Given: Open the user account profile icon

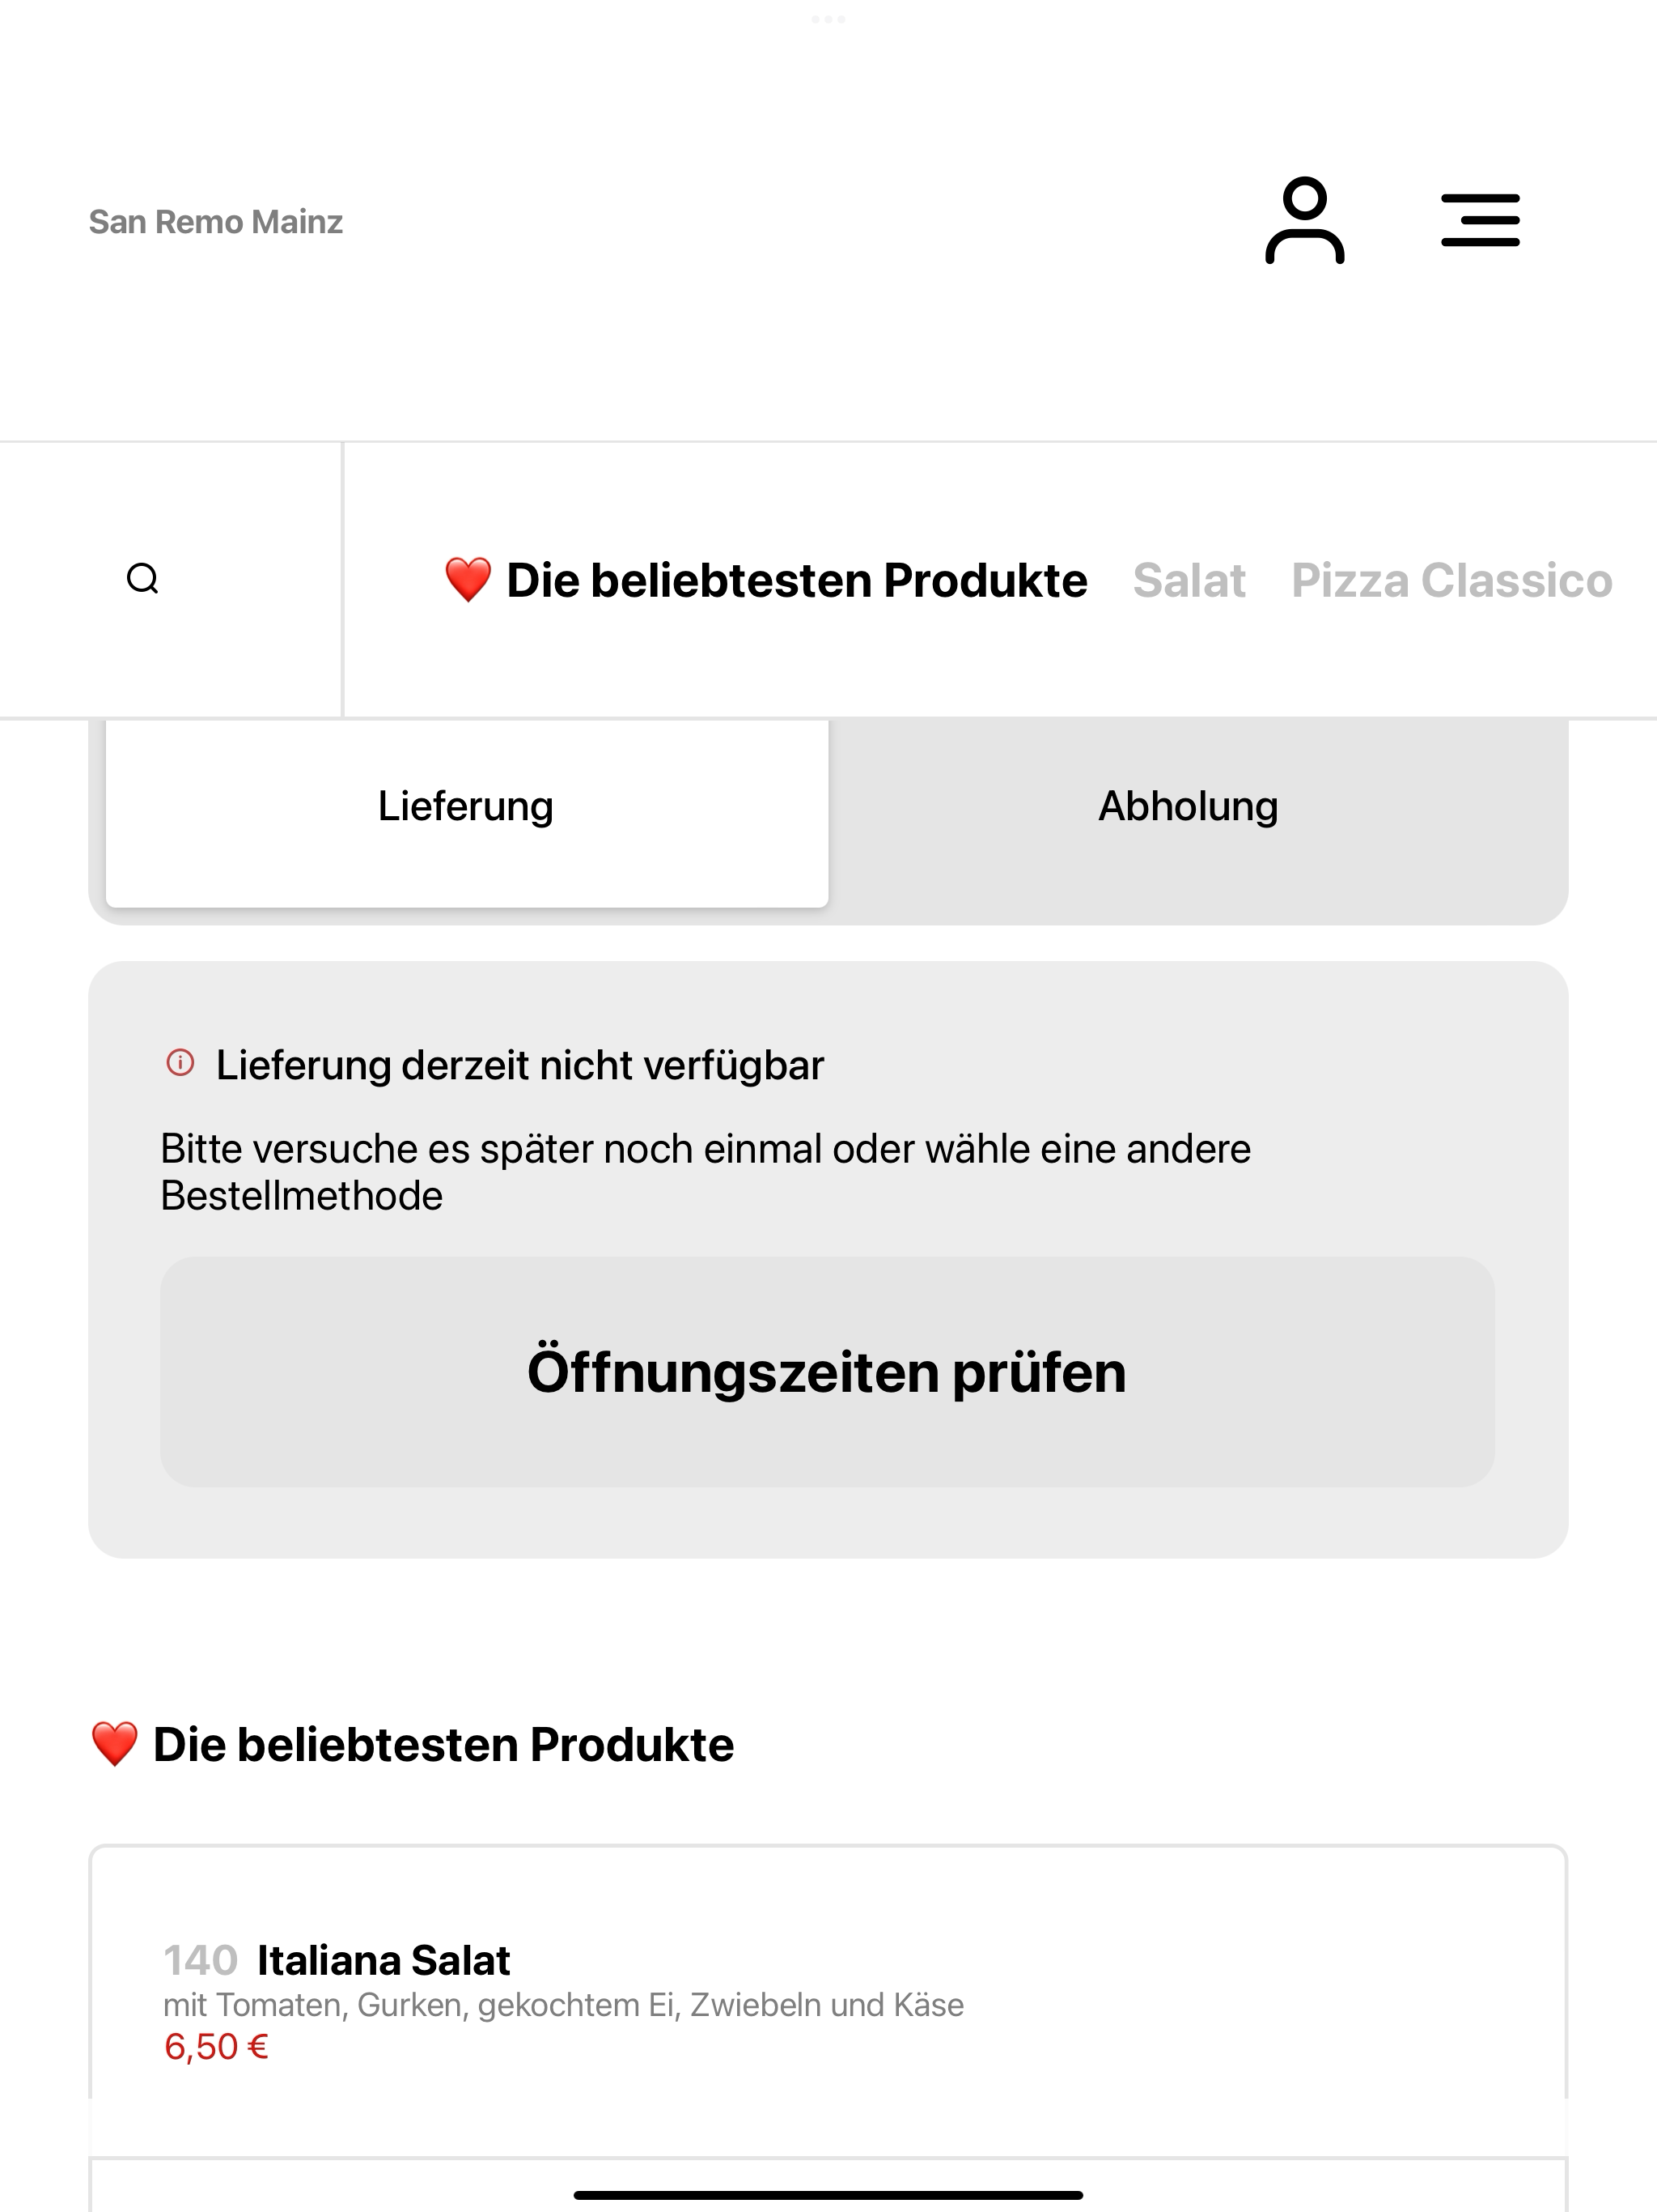Looking at the screenshot, I should [x=1304, y=220].
